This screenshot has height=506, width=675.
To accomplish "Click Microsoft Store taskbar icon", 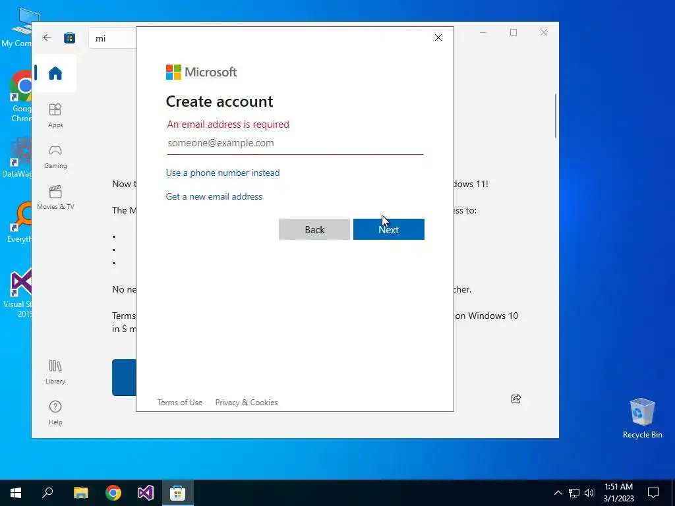I will (x=178, y=493).
